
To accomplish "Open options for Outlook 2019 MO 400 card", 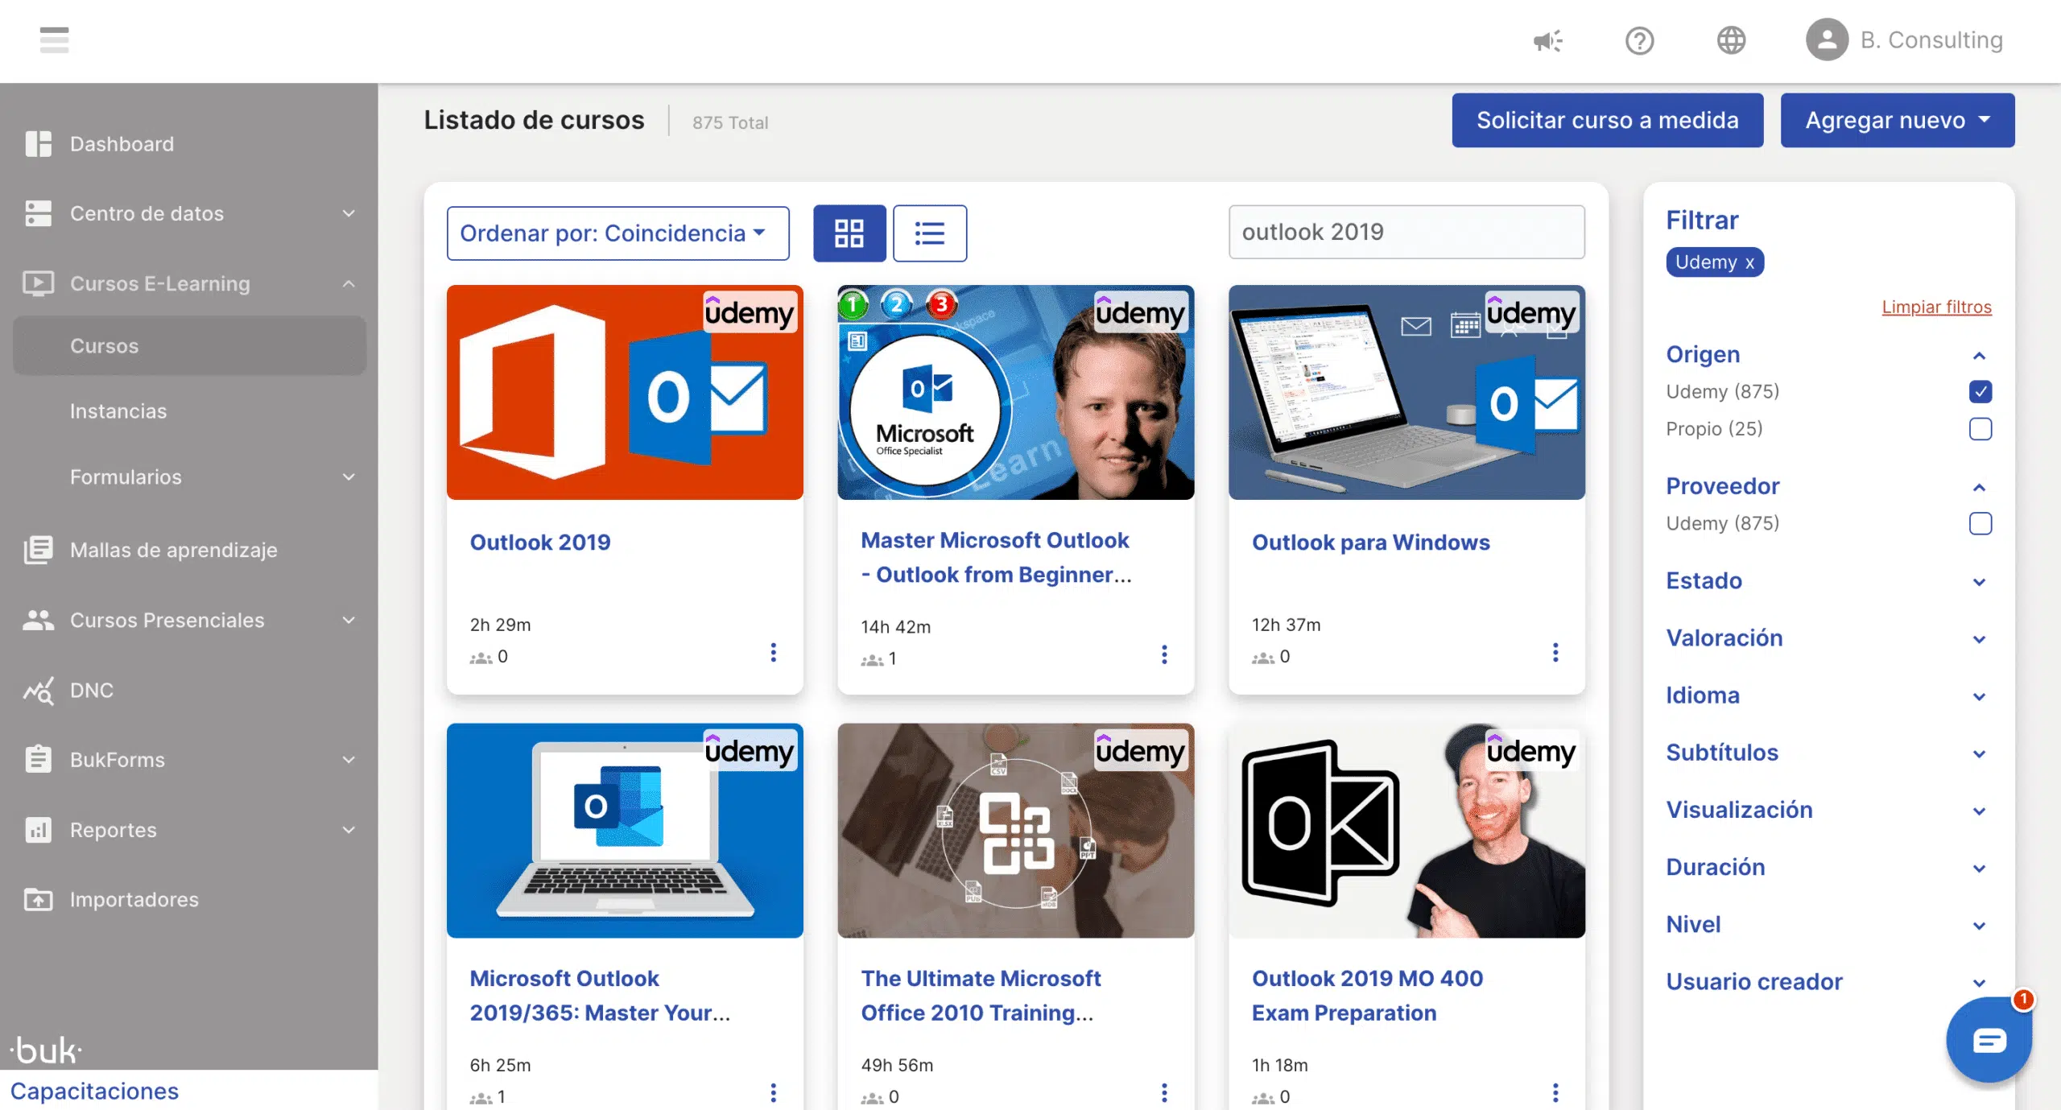I will tap(1555, 1092).
